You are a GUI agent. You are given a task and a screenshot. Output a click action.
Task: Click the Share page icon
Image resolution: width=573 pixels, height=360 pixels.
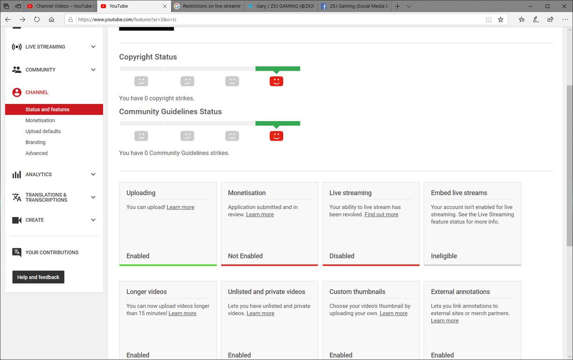(551, 20)
